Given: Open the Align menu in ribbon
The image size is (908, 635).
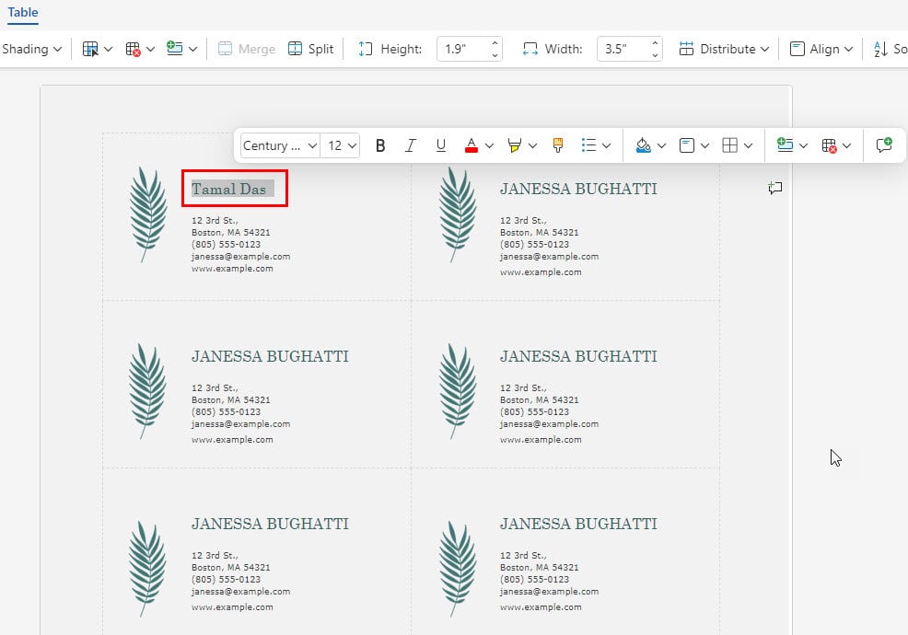Looking at the screenshot, I should (821, 49).
